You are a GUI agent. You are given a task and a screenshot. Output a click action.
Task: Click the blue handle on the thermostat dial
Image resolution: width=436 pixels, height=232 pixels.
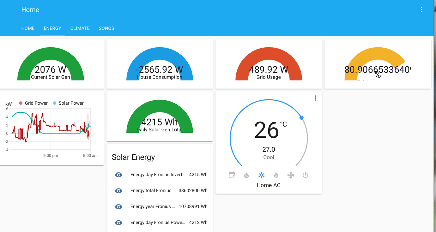click(x=301, y=117)
